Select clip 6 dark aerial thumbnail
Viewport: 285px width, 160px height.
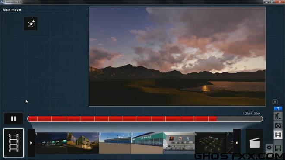coord(211,143)
